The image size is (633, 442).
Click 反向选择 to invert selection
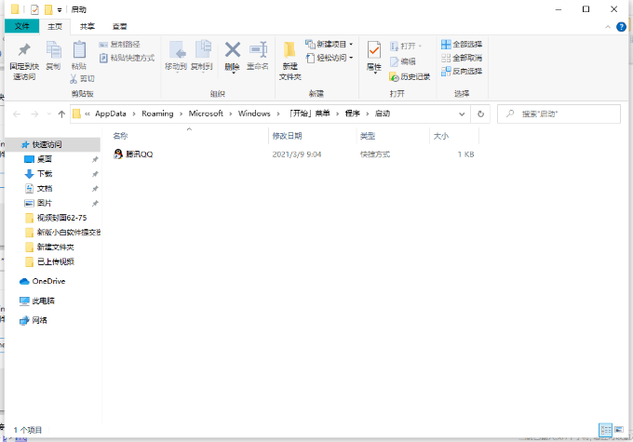coord(462,71)
